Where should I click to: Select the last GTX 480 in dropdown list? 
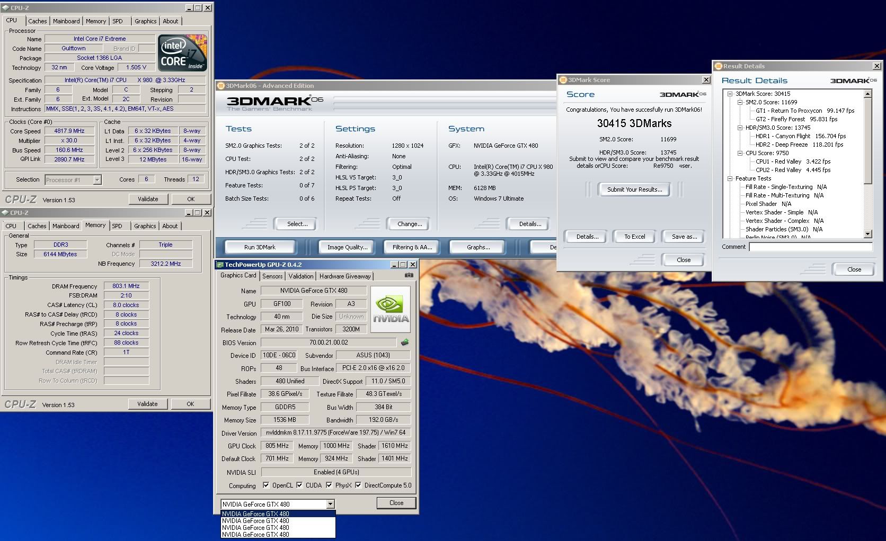[278, 535]
